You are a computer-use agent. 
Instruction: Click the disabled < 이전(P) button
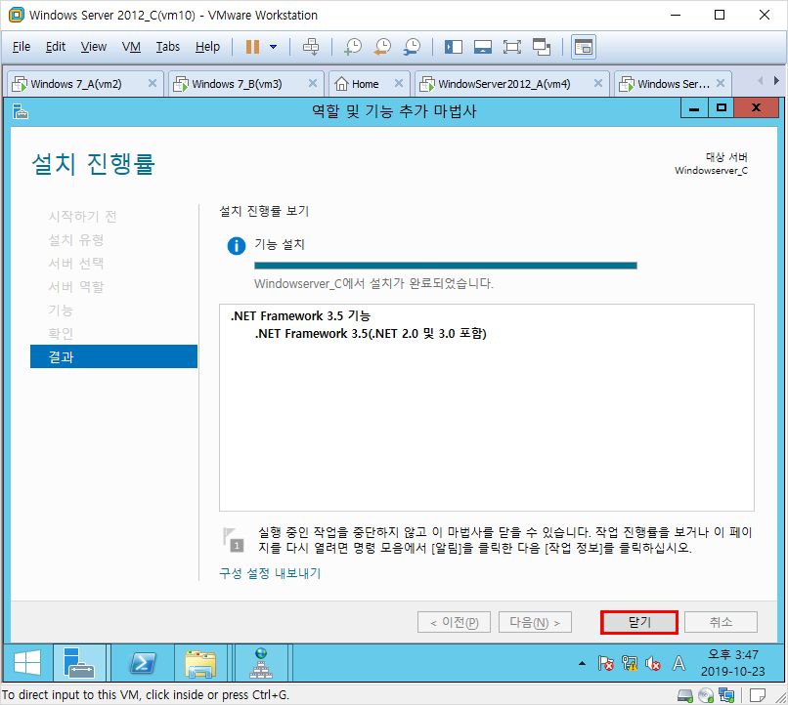(454, 622)
